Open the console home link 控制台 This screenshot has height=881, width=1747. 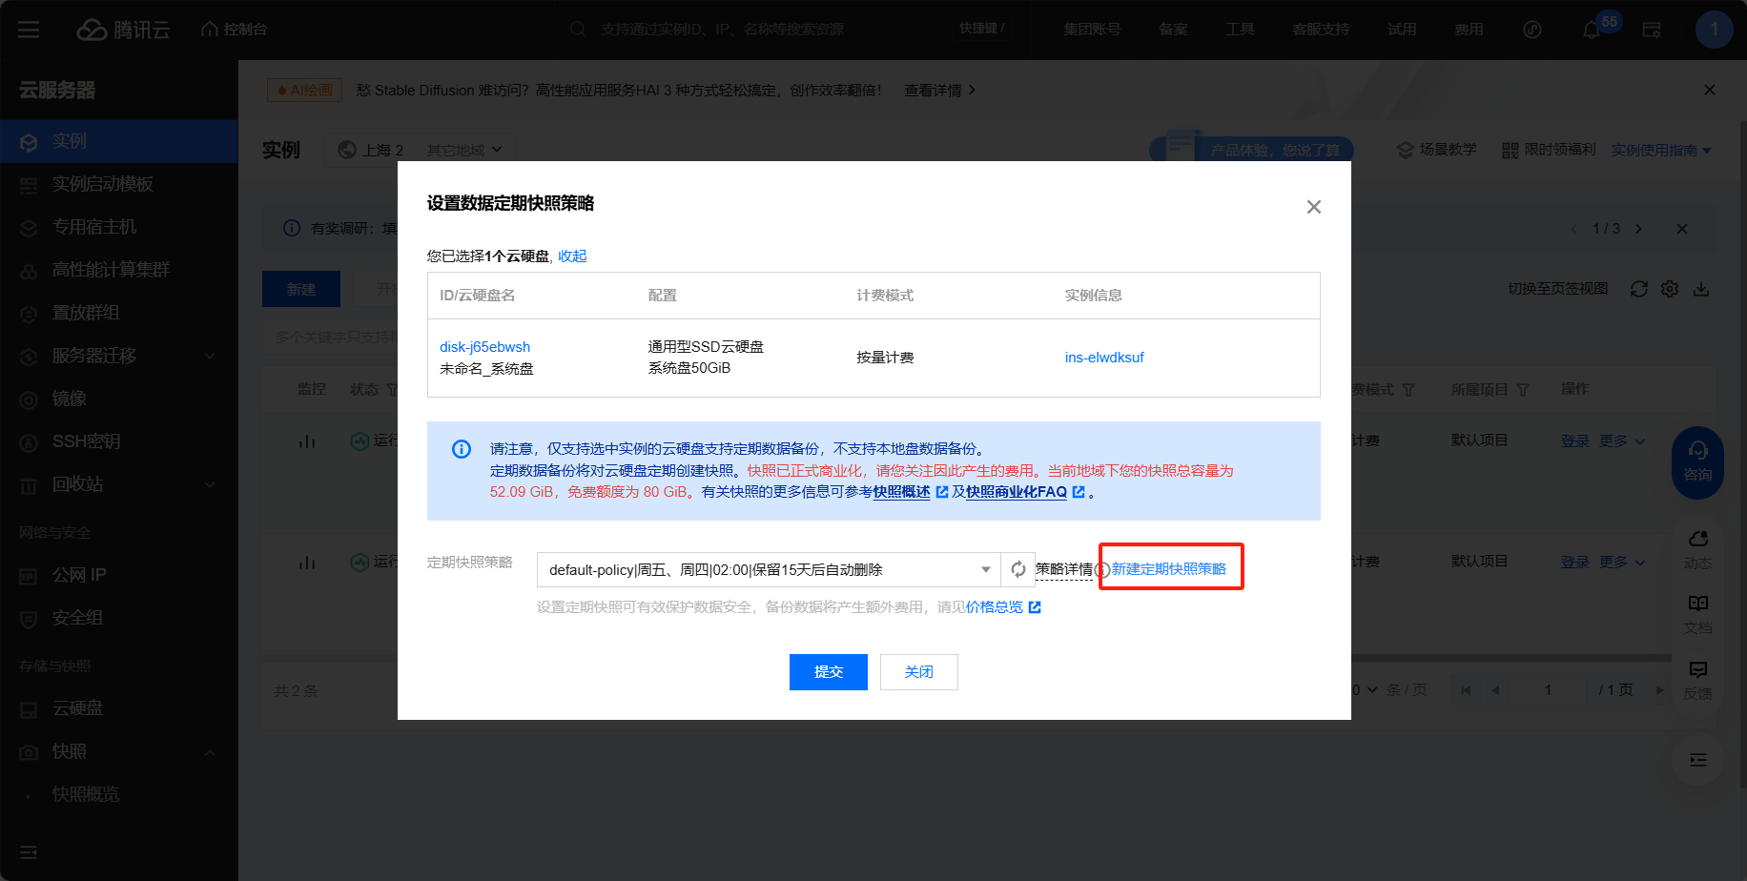tap(235, 30)
